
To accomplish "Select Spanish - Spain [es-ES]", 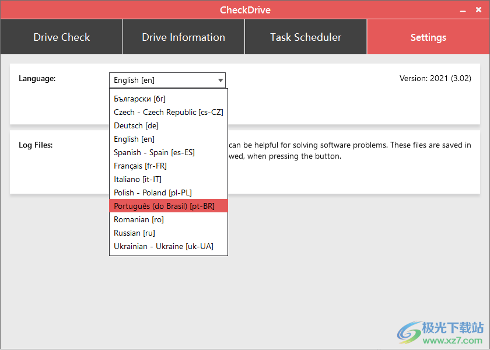I will click(x=169, y=152).
